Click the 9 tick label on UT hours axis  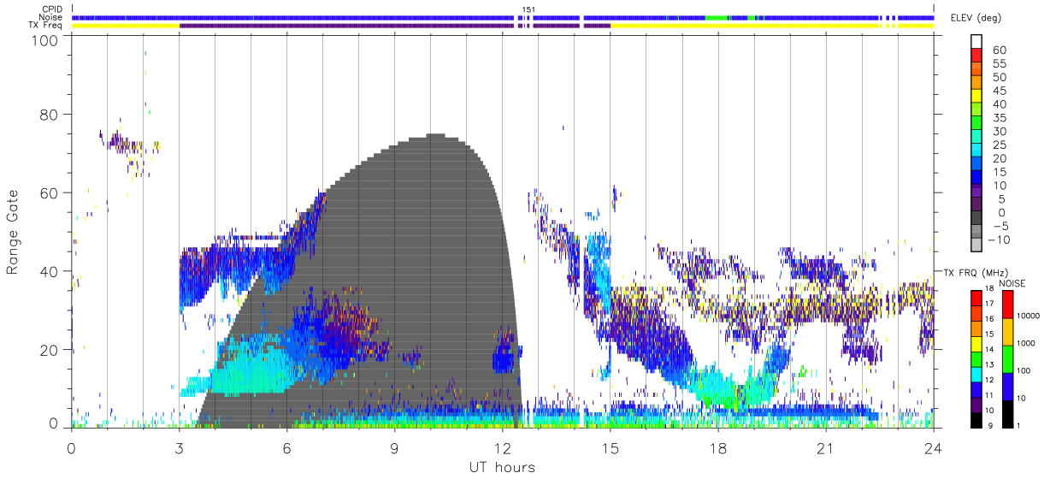coord(394,448)
